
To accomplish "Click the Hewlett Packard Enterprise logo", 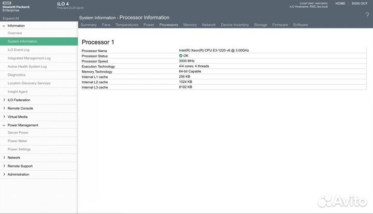I will point(16,7).
